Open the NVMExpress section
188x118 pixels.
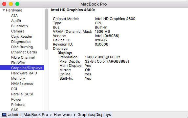22,84
